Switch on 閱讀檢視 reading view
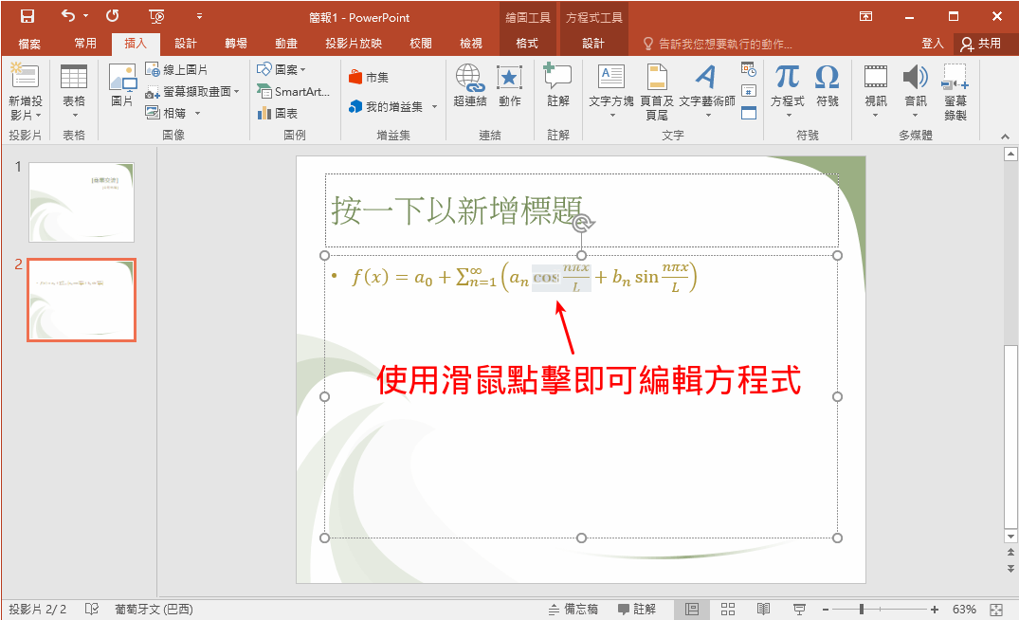 pos(763,610)
